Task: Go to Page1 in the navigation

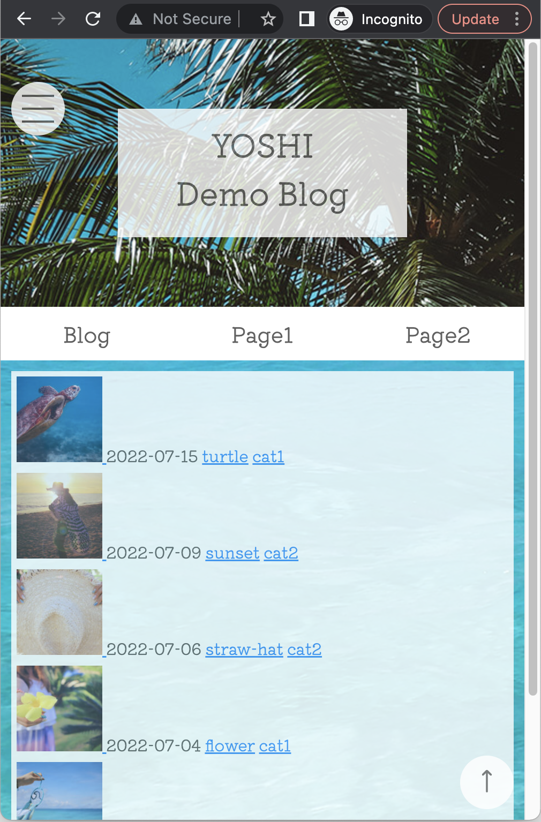Action: click(x=262, y=335)
